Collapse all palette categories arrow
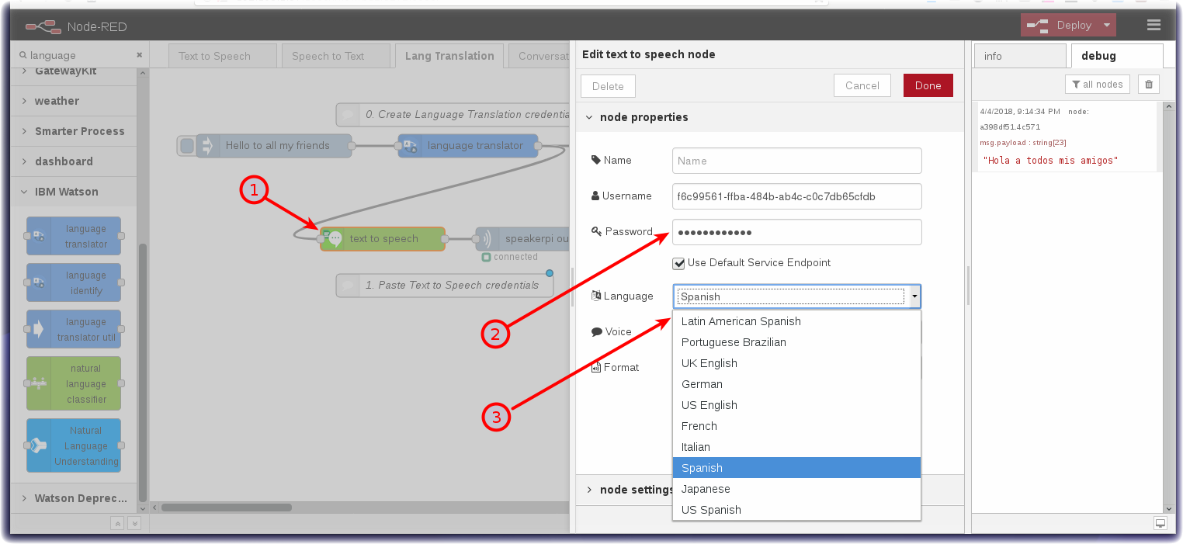Viewport: 1183px width, 544px height. [x=117, y=523]
